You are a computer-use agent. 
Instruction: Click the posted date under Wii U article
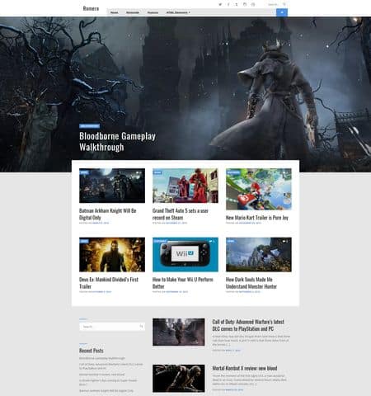[176, 292]
